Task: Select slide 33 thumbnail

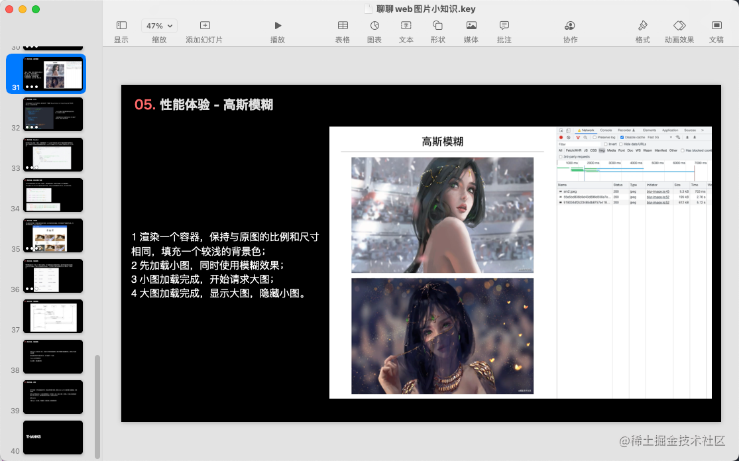Action: tap(53, 154)
